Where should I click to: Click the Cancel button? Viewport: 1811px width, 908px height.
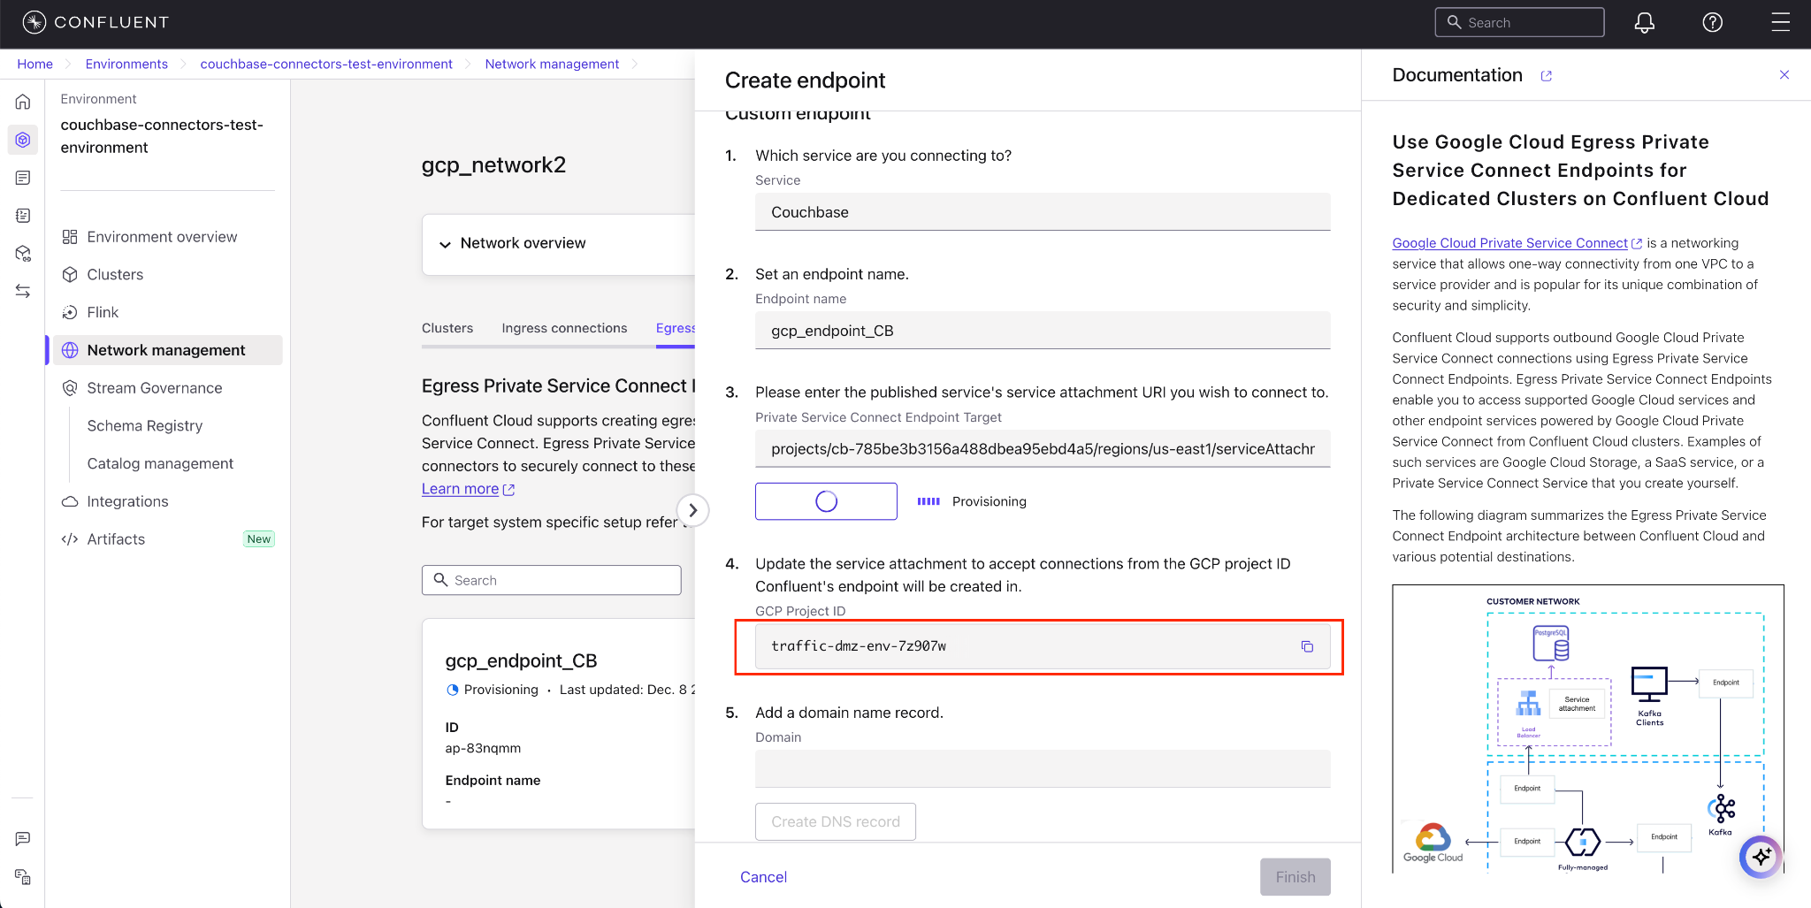coord(763,877)
